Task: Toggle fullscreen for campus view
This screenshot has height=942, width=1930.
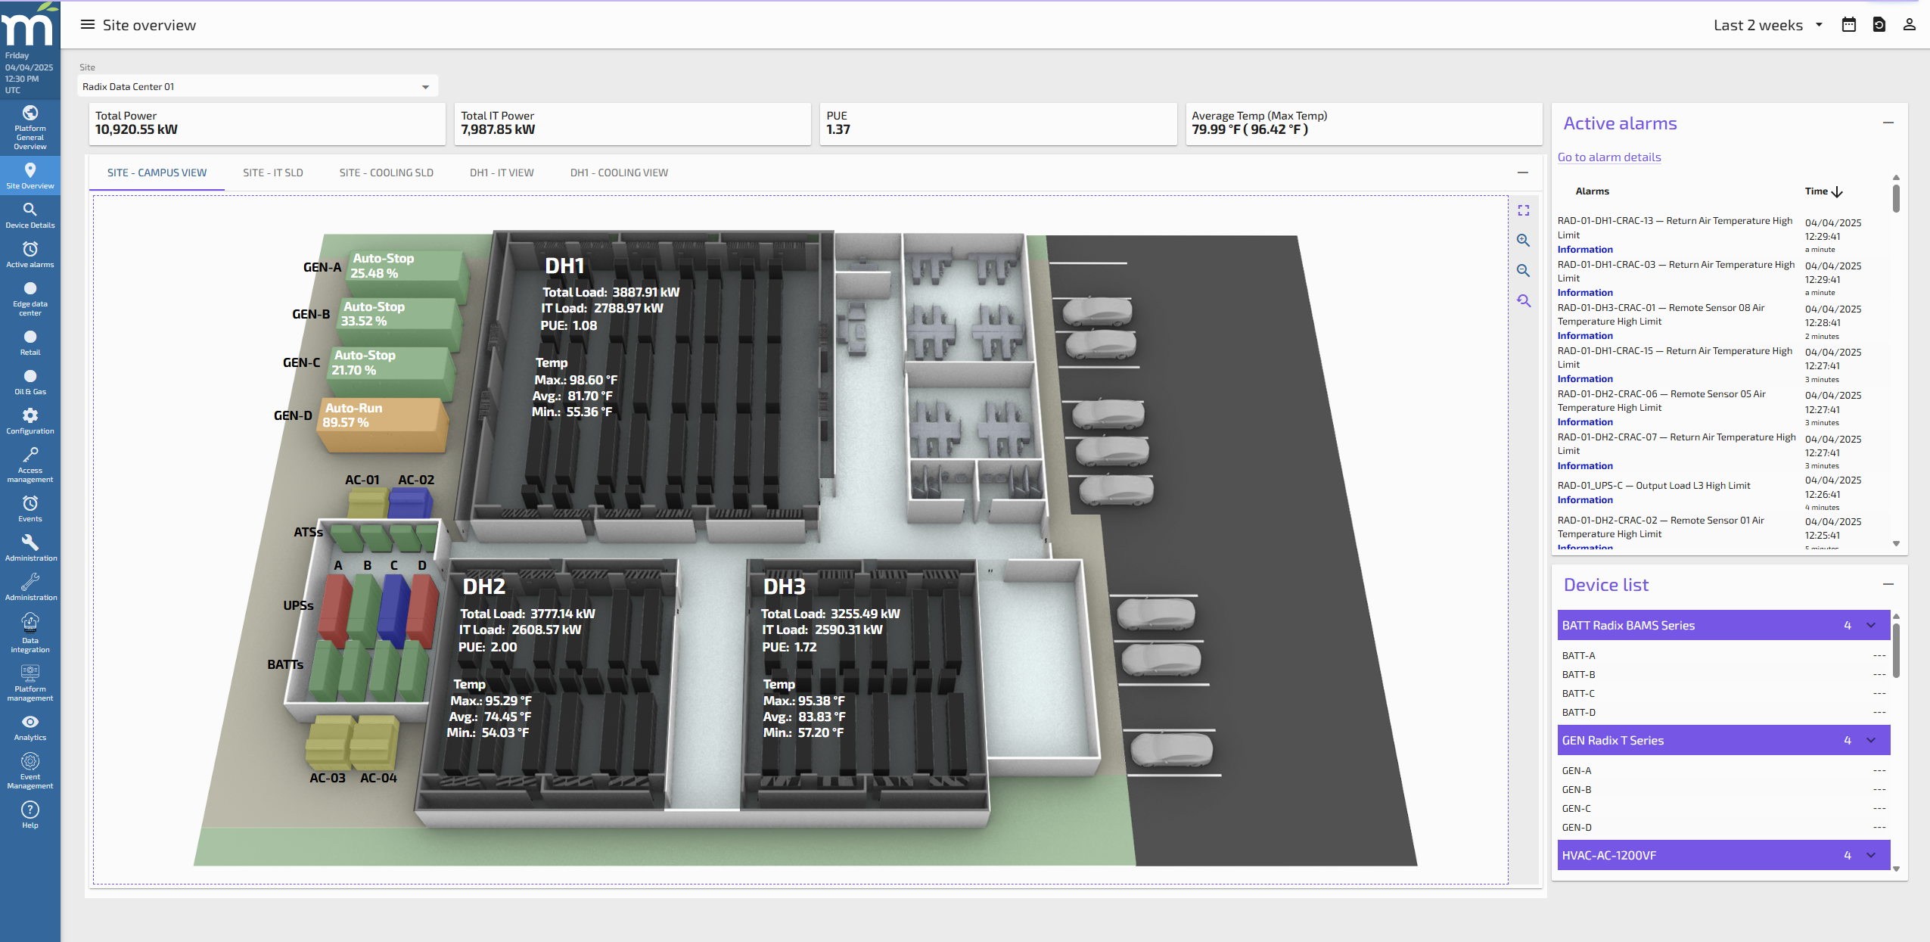Action: coord(1523,210)
